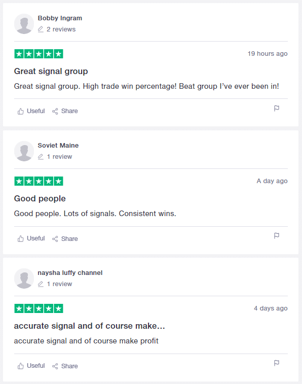Open Soviet Maine's profile avatar
302x384 pixels.
(24, 151)
